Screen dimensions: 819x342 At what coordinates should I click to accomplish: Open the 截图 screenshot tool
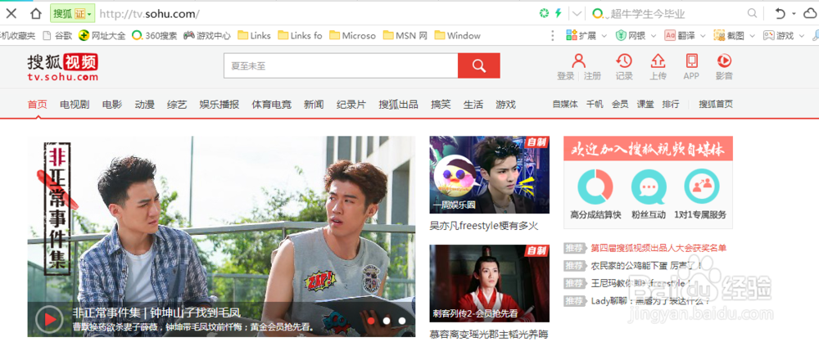tap(729, 35)
